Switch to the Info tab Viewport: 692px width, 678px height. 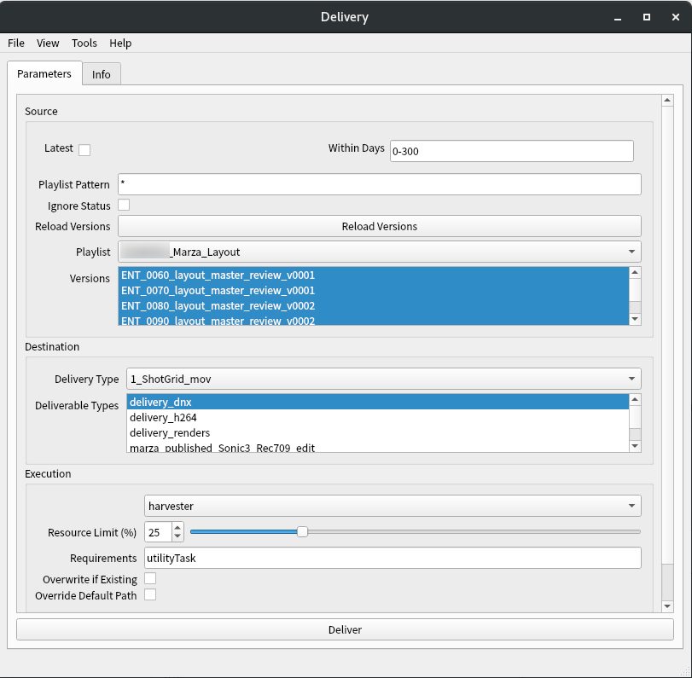click(102, 74)
